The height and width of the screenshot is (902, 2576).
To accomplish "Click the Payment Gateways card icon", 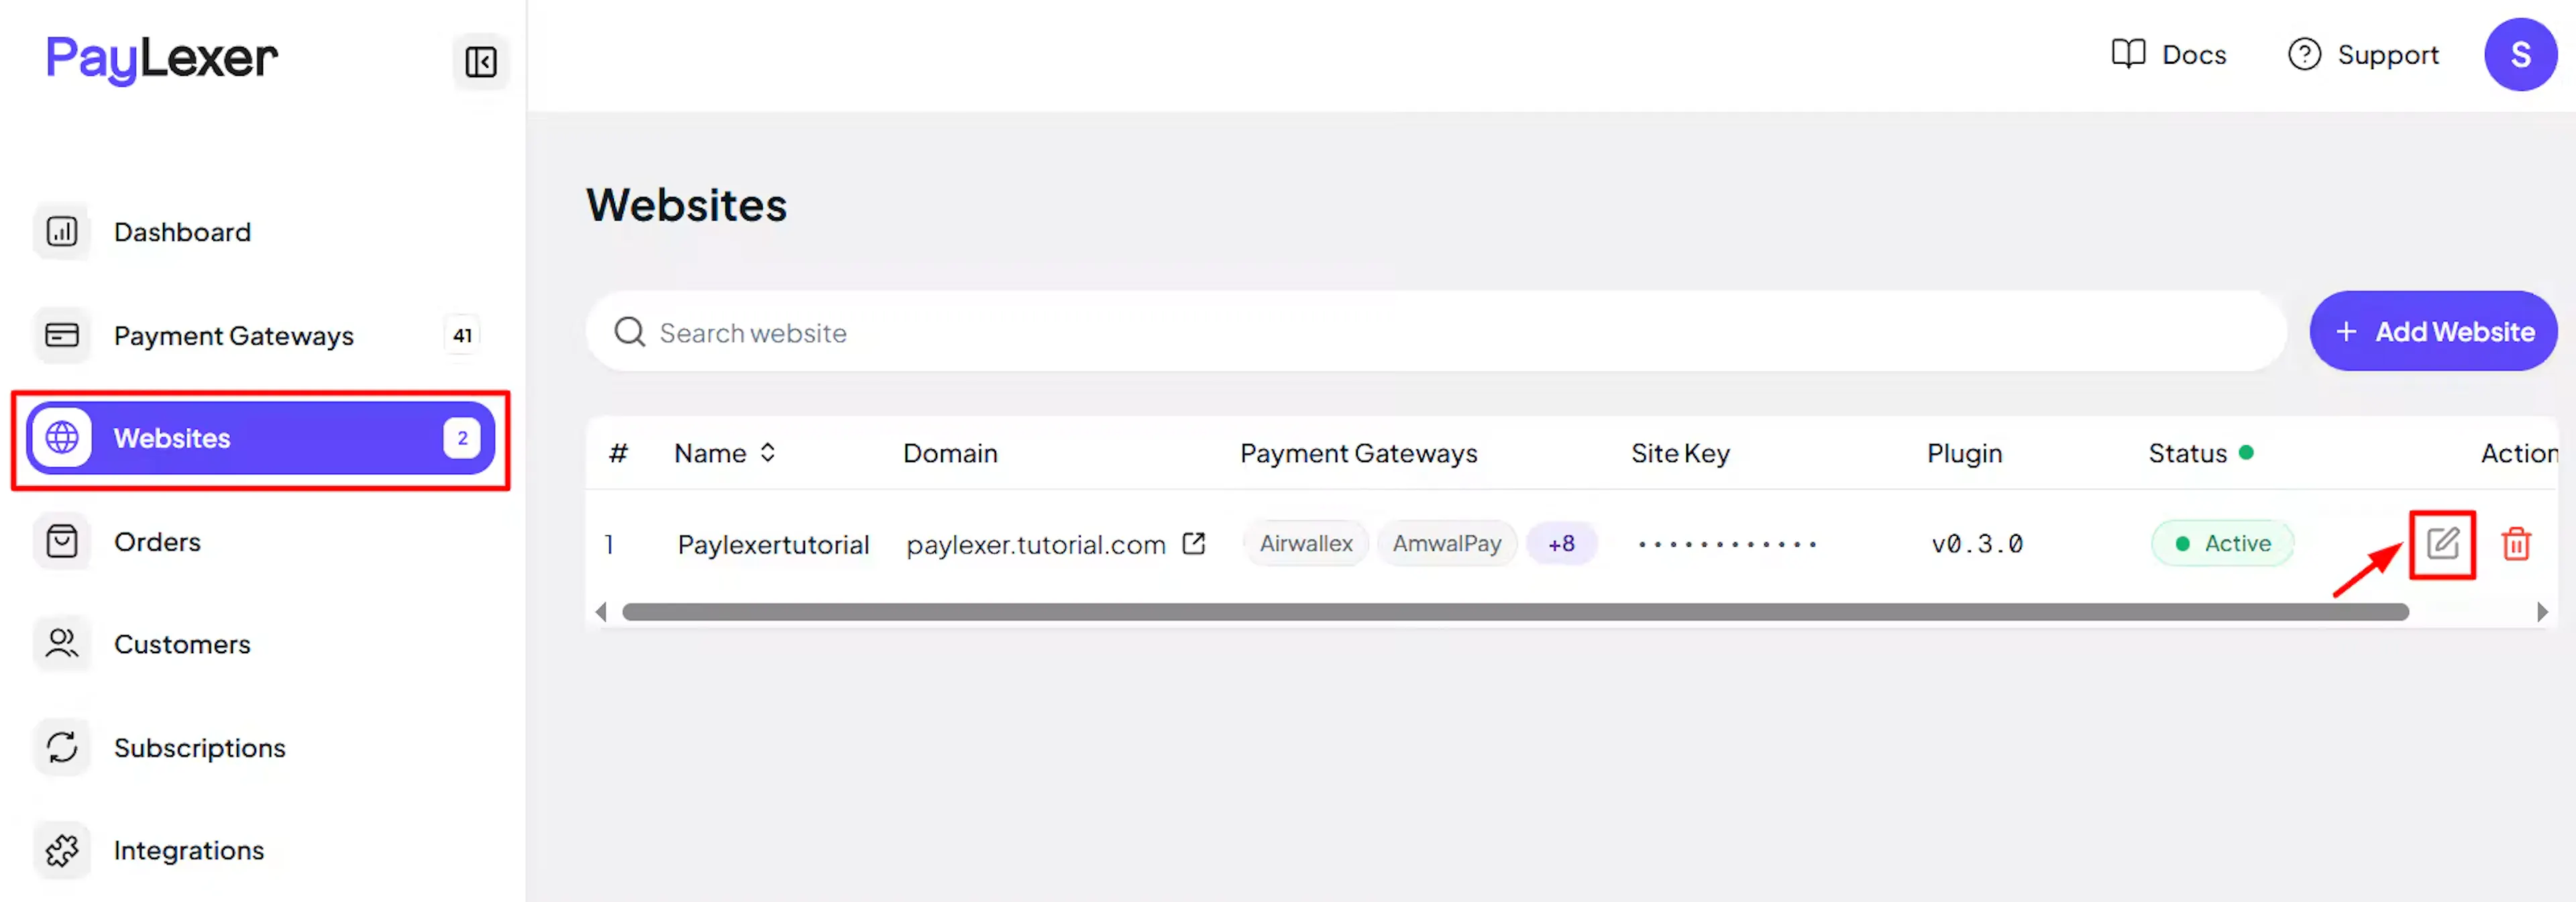I will pyautogui.click(x=62, y=335).
